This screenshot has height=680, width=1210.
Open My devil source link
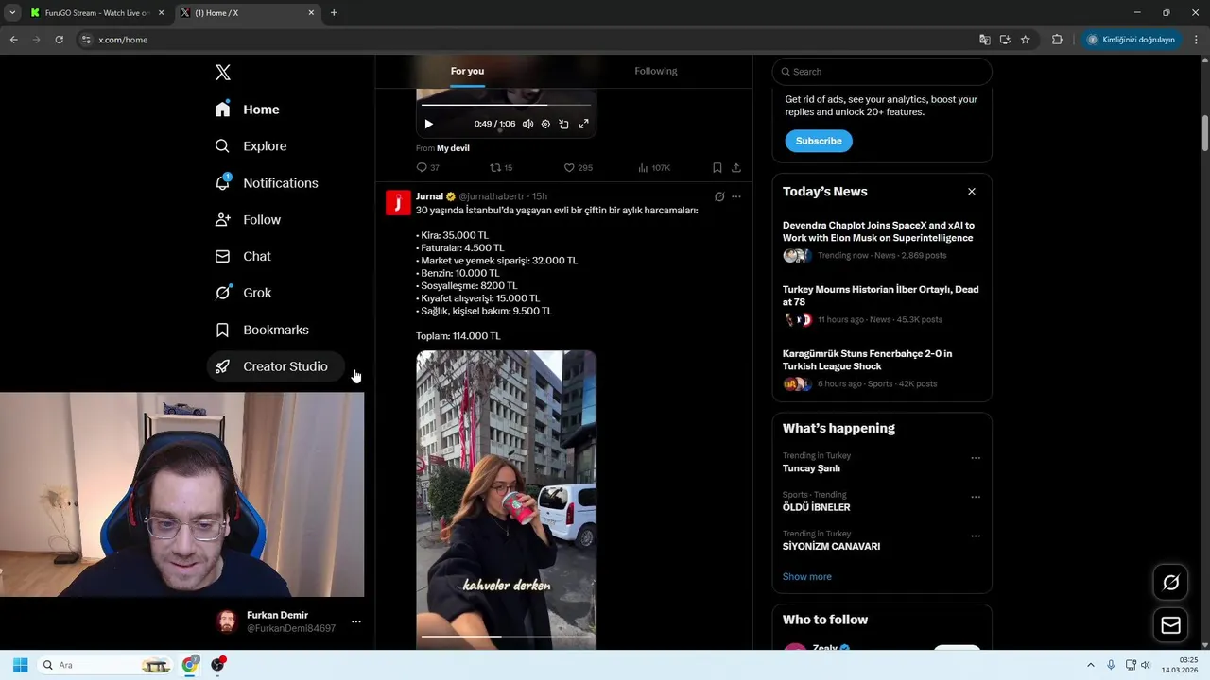click(x=453, y=148)
